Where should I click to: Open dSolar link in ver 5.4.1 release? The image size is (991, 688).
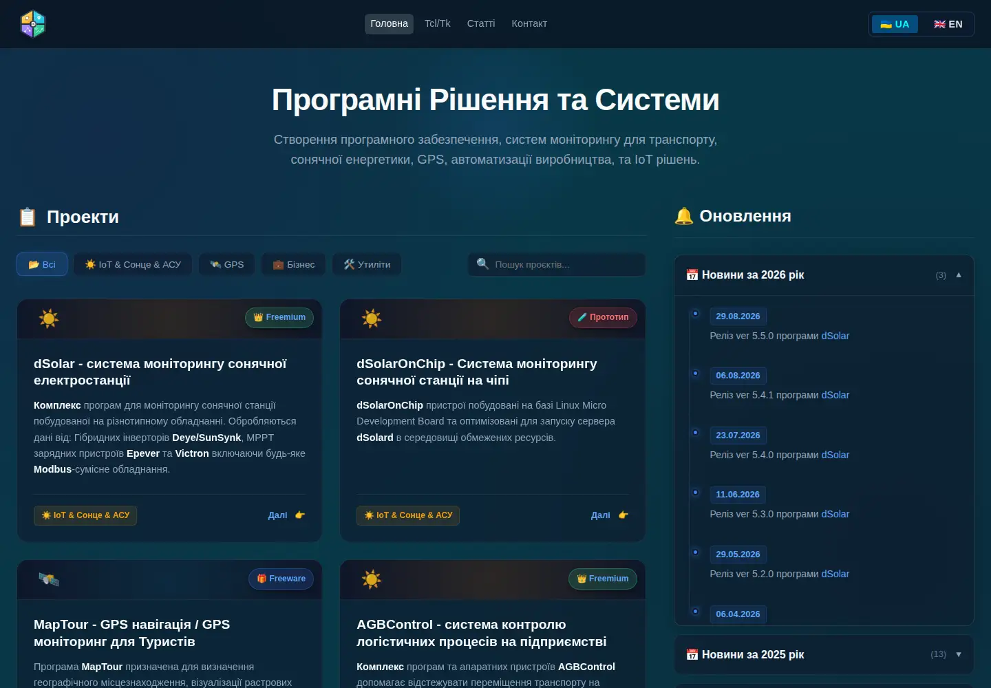click(835, 395)
